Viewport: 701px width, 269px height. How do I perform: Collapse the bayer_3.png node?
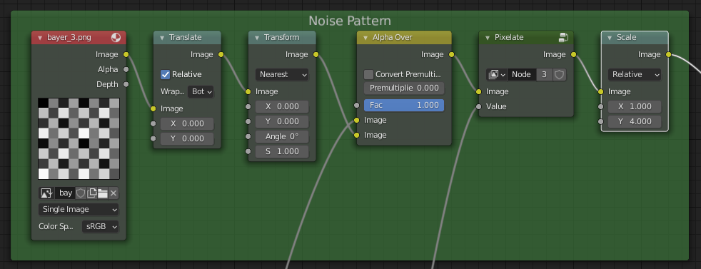coord(40,38)
